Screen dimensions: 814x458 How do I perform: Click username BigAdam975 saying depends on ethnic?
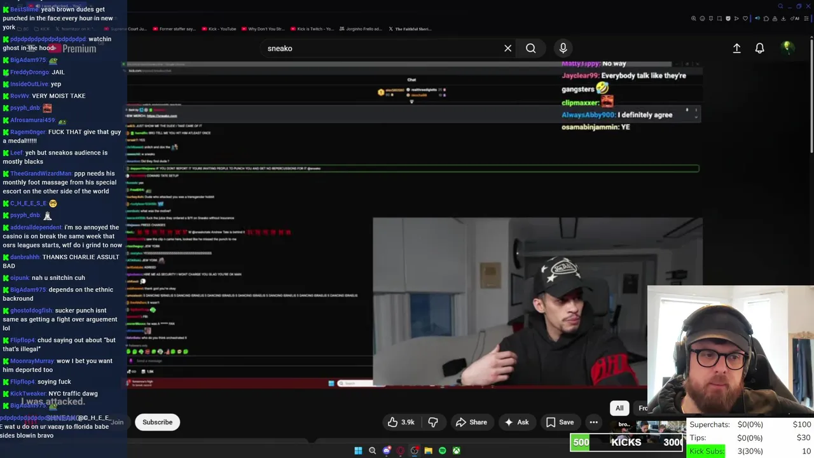point(28,289)
